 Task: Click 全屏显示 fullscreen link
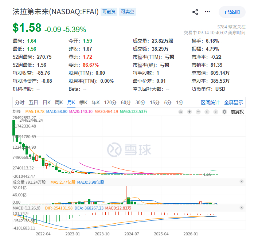tap(234, 102)
